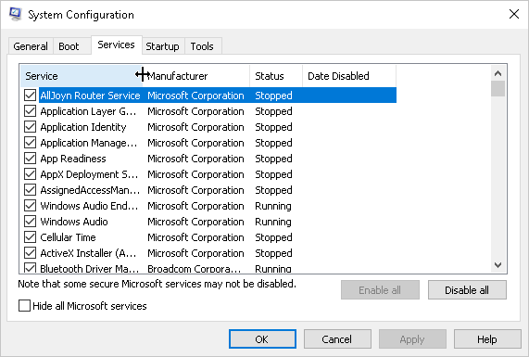529x357 pixels.
Task: Uncheck the App Readiness checkbox
Action: [30, 159]
